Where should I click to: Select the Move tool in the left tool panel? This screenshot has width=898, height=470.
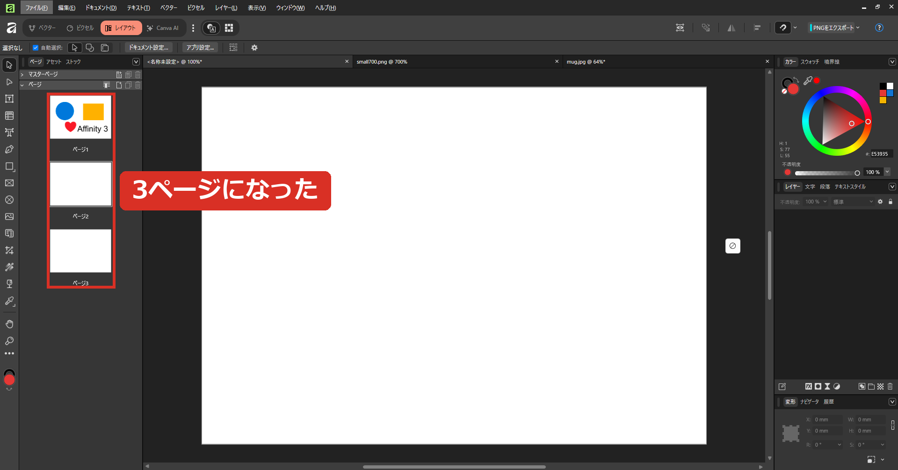pyautogui.click(x=9, y=65)
